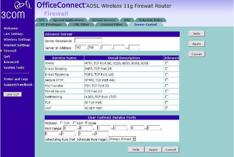View Status and Logs
The image size is (234, 157).
pyautogui.click(x=16, y=79)
